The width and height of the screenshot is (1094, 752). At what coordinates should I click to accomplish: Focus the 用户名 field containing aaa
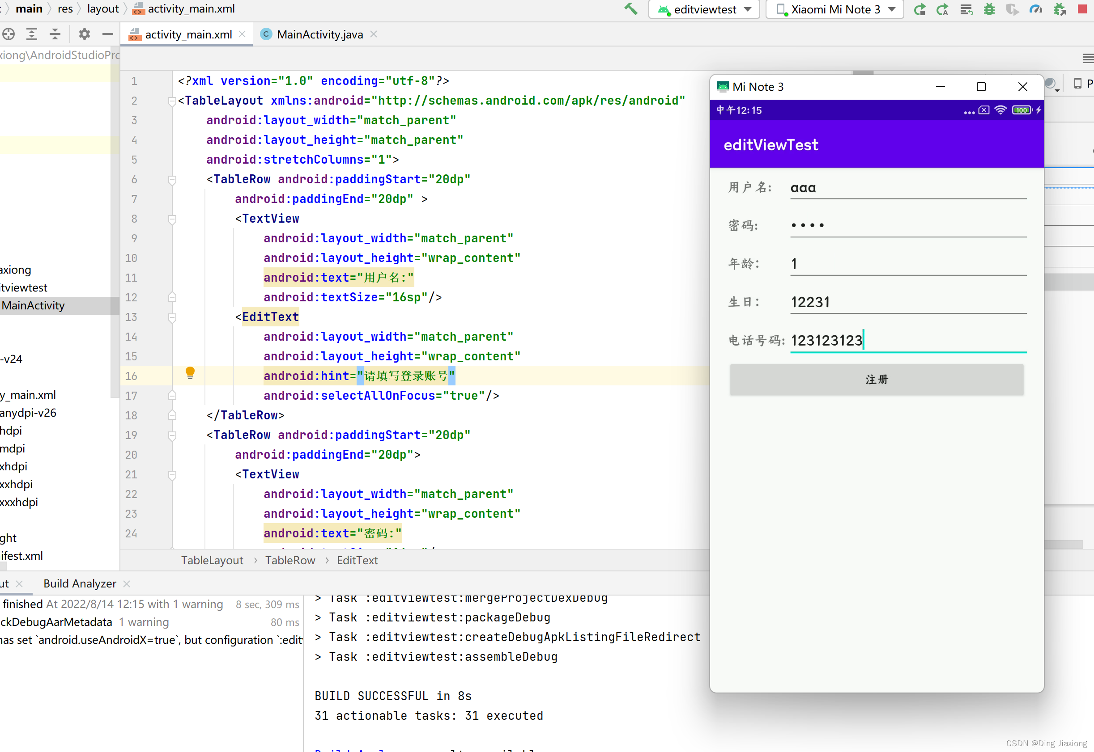click(908, 187)
